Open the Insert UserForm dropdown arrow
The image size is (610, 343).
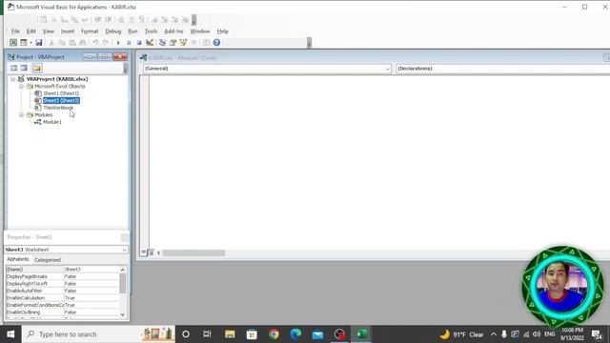click(30, 42)
